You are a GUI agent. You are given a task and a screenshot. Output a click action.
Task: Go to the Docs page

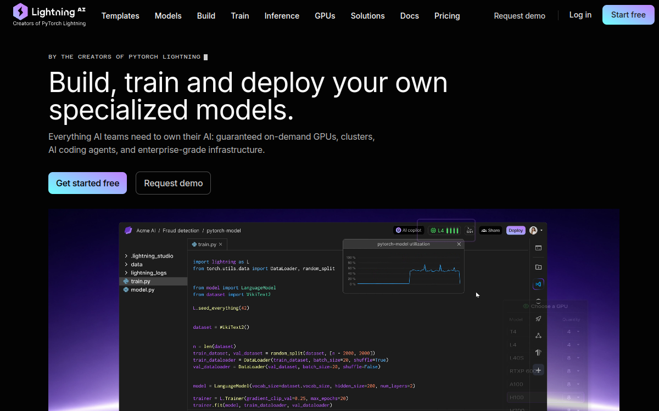(x=410, y=16)
